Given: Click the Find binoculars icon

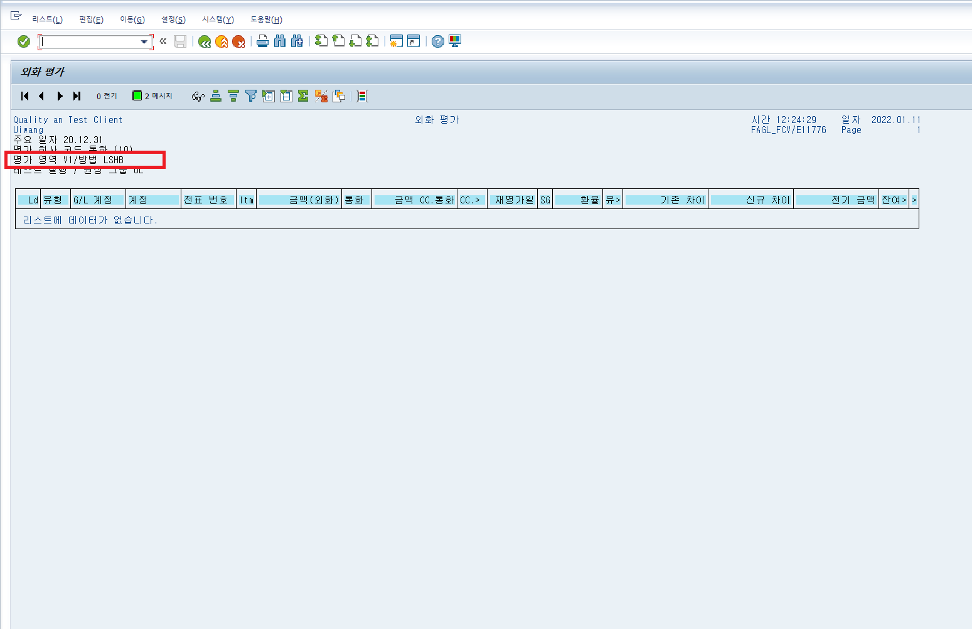Looking at the screenshot, I should [x=280, y=41].
